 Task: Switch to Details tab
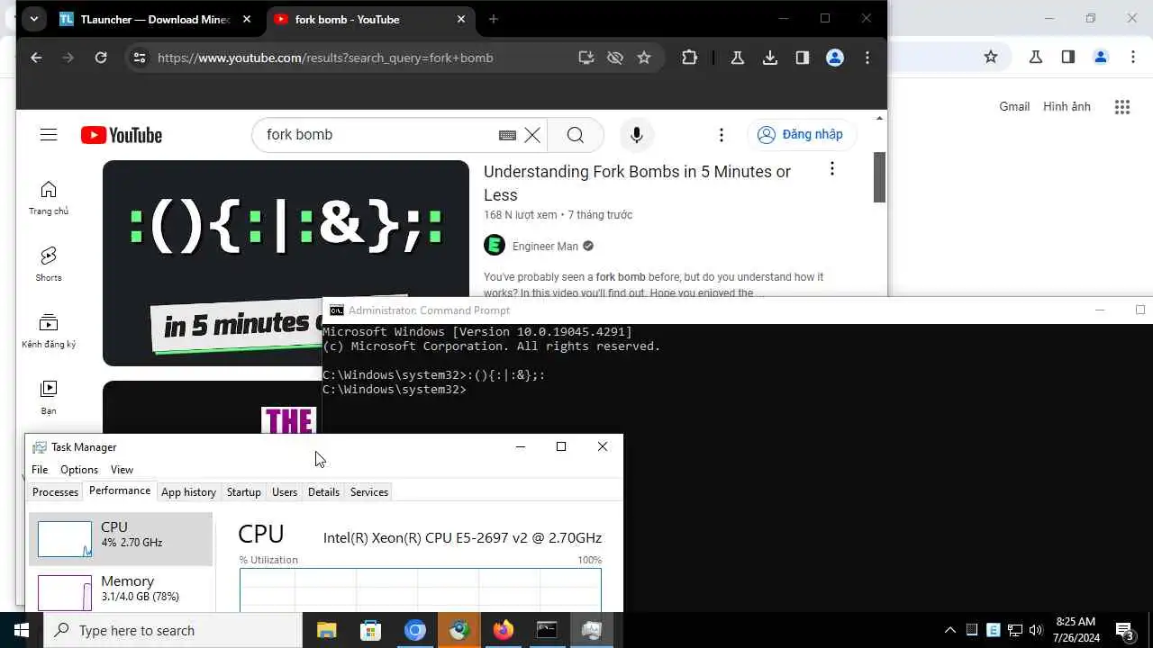click(323, 492)
